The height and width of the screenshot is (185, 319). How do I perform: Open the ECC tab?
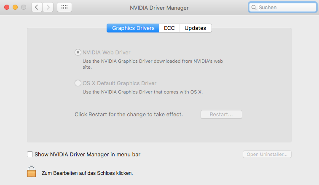[169, 28]
